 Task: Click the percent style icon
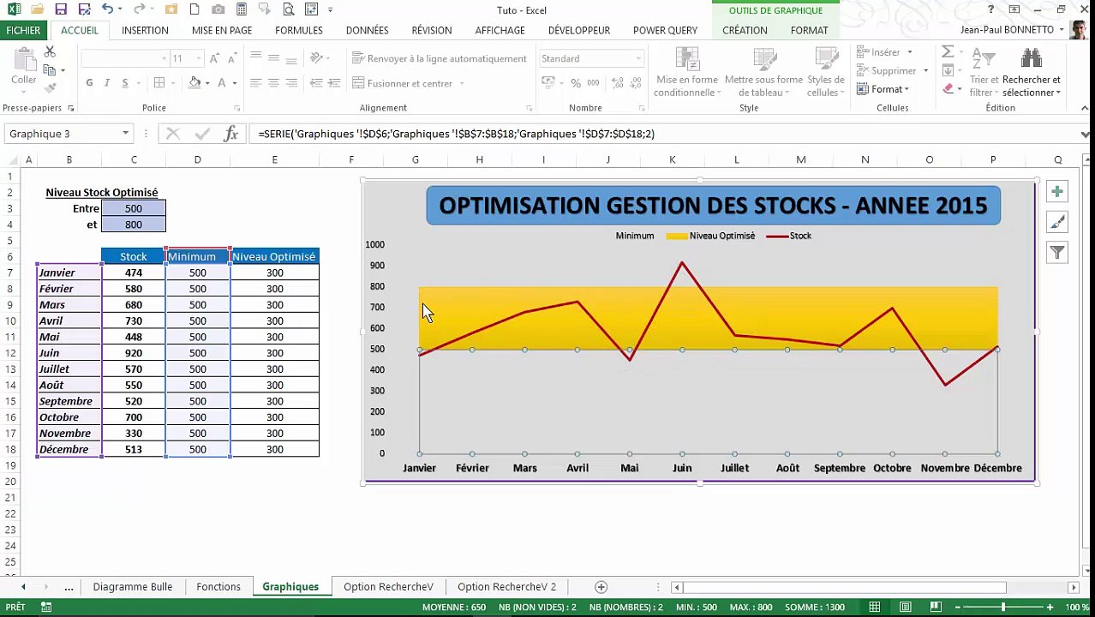[576, 83]
